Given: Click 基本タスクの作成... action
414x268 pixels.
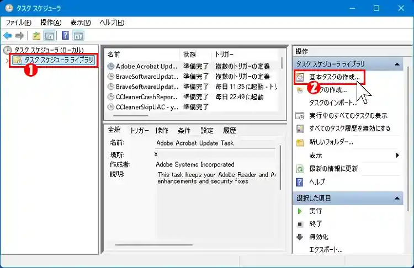Looking at the screenshot, I should [x=335, y=77].
